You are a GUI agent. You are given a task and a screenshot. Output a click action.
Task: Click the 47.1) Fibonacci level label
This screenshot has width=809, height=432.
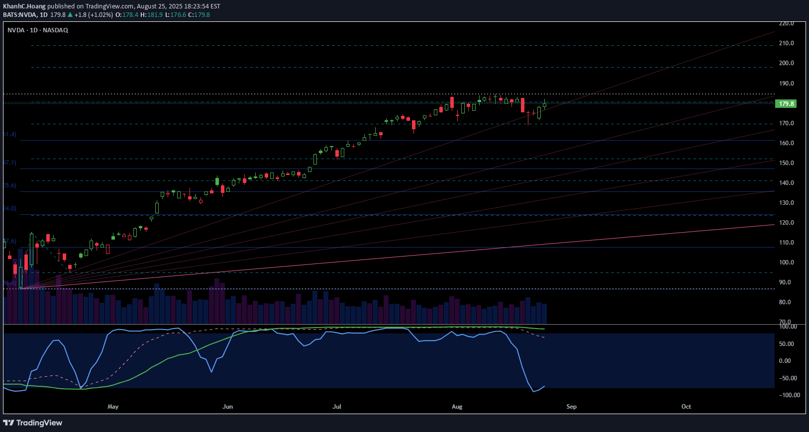pyautogui.click(x=10, y=163)
